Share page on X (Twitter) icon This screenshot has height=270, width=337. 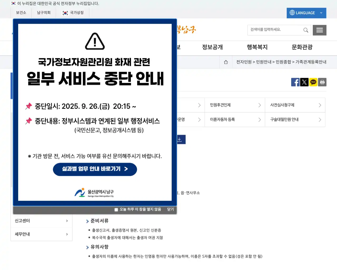(x=304, y=82)
